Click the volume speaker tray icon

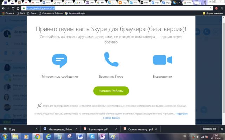198,137
